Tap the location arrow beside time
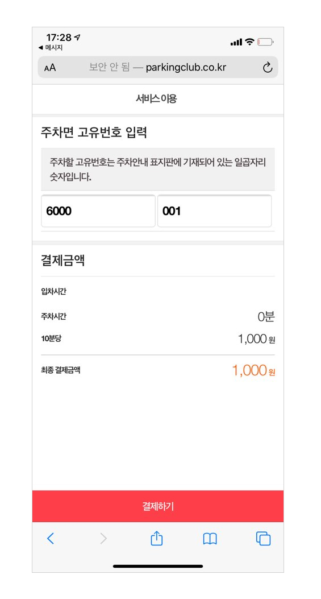 77,37
